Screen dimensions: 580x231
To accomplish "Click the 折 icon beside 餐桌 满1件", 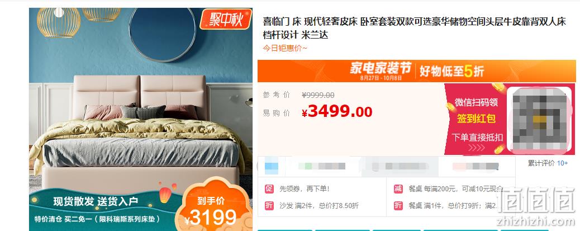I will 398,205.
